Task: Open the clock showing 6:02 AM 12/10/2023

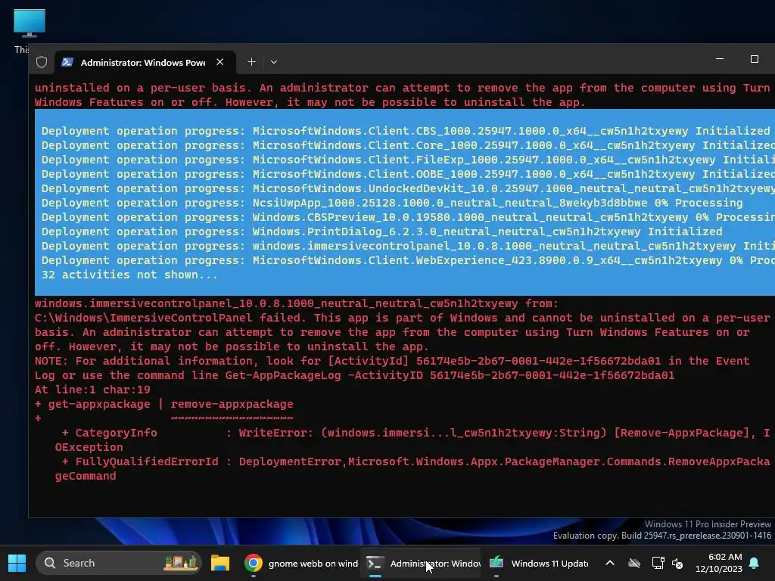Action: tap(719, 563)
